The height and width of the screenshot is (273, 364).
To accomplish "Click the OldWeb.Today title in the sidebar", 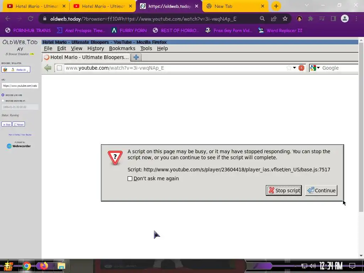I will (x=20, y=45).
